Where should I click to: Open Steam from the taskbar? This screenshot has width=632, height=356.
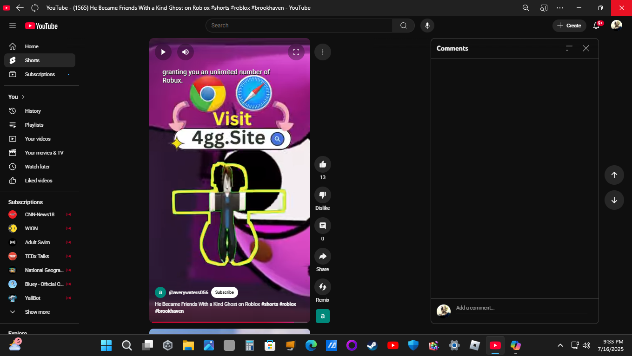click(x=372, y=345)
